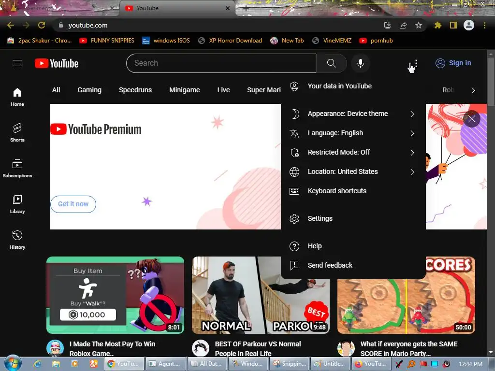Screen dimensions: 495x371
Task: Open the New Tab bookmark
Action: [287, 41]
